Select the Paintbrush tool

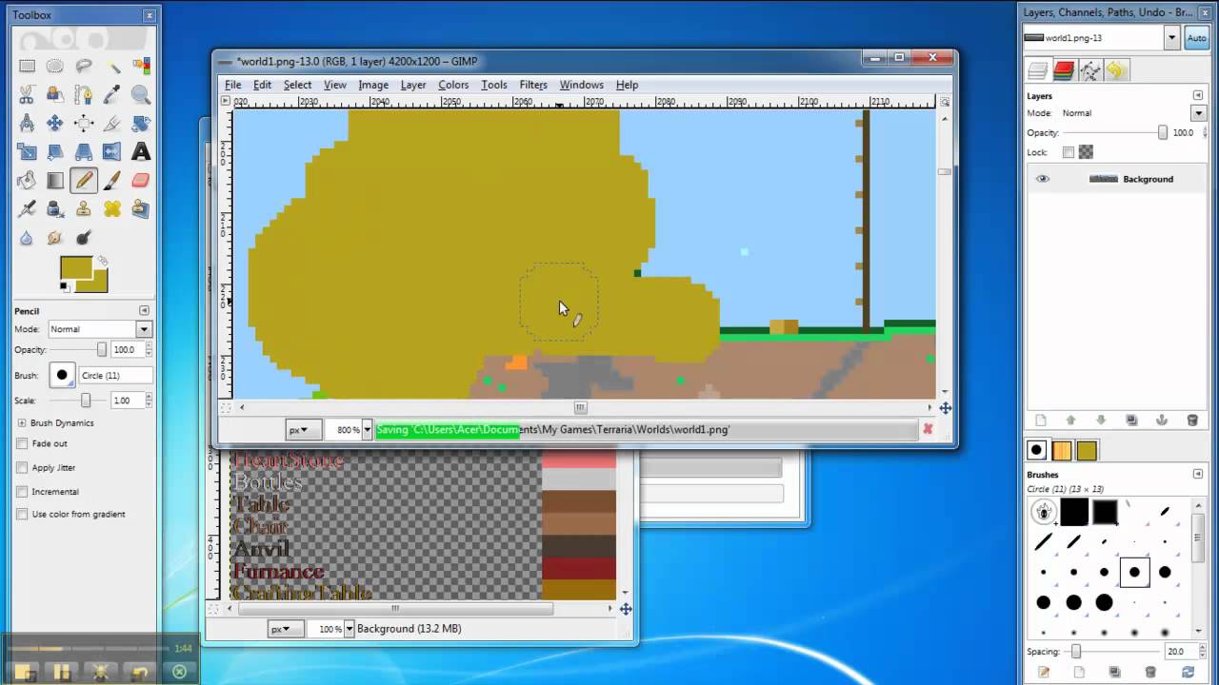pyautogui.click(x=112, y=180)
